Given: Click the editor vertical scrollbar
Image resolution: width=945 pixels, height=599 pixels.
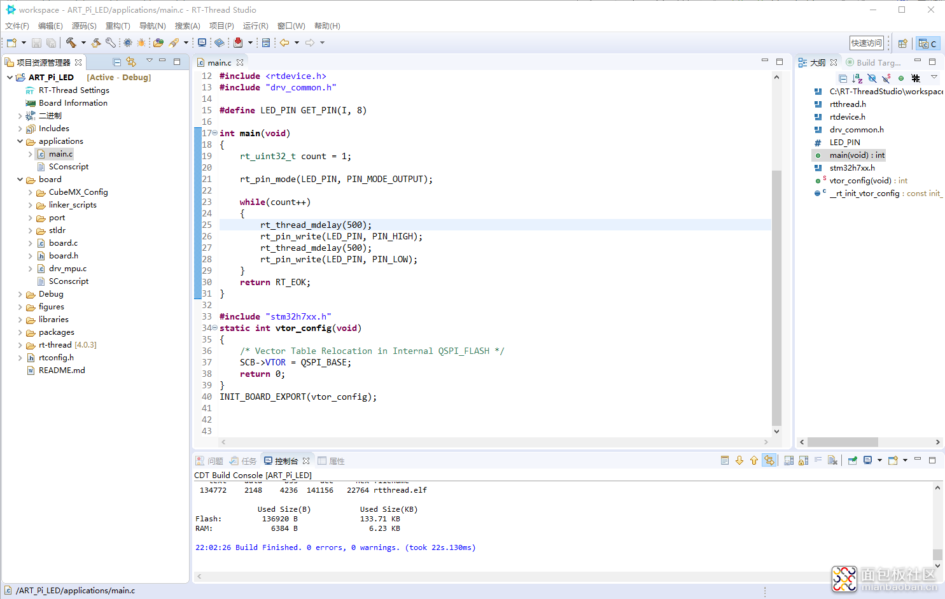Looking at the screenshot, I should coord(776,298).
